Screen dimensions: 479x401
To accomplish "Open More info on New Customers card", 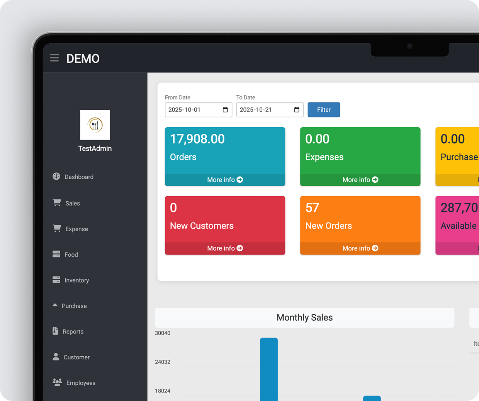I will pyautogui.click(x=225, y=248).
